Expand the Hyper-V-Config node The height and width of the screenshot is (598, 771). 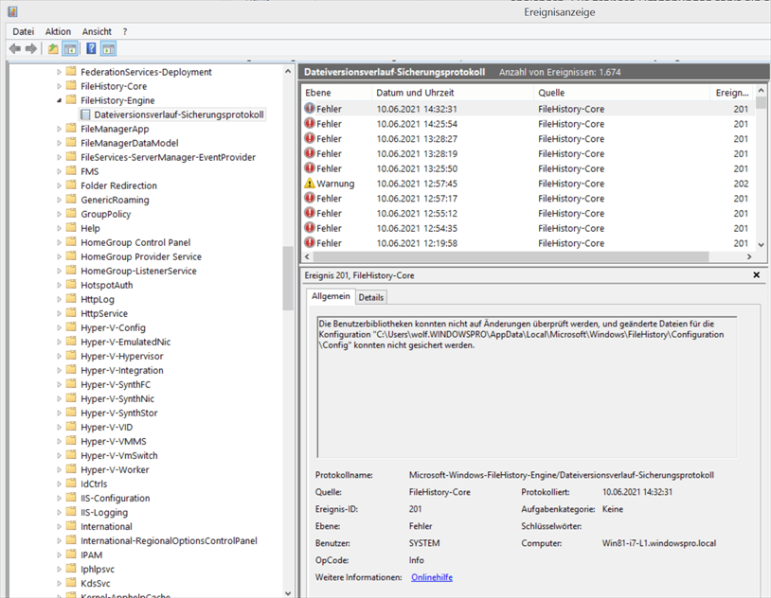tap(59, 327)
